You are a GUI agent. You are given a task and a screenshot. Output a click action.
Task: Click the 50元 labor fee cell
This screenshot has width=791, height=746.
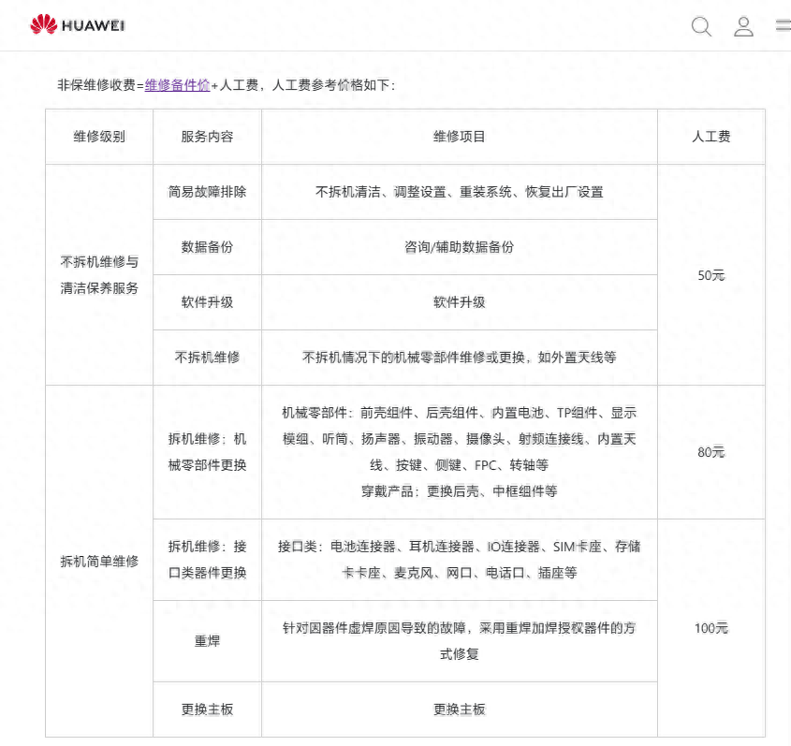712,274
